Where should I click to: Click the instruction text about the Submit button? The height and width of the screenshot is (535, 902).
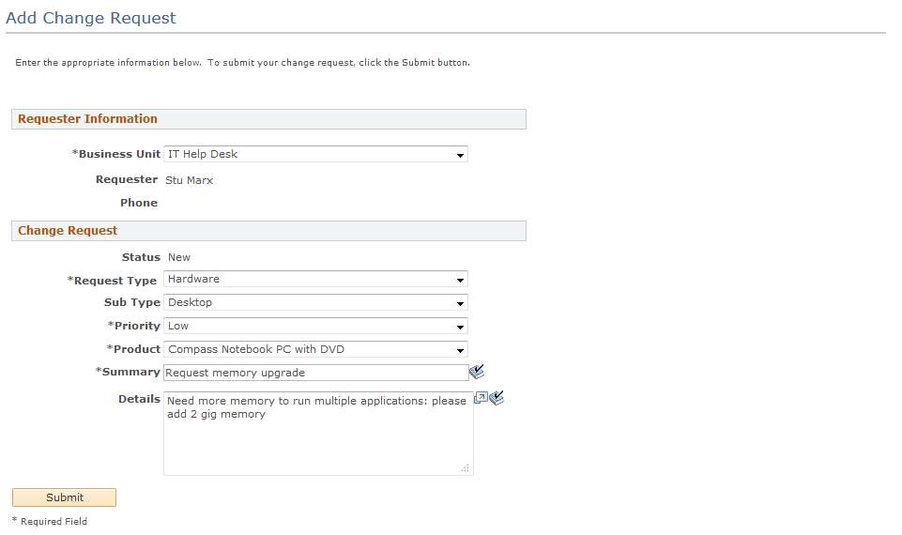pyautogui.click(x=243, y=63)
